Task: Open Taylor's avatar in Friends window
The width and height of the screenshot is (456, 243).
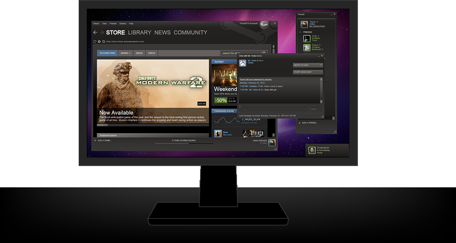Action: tap(304, 24)
